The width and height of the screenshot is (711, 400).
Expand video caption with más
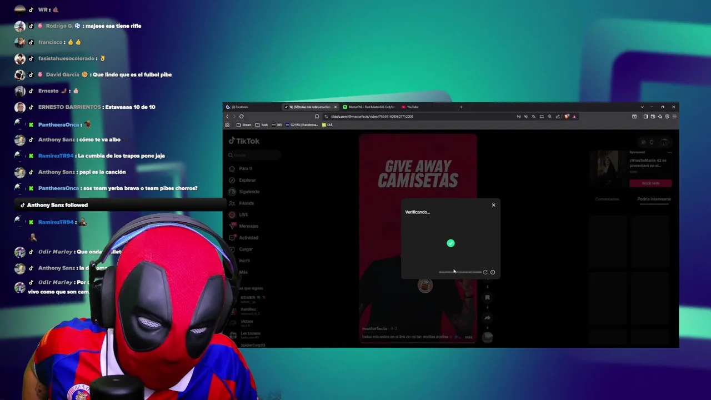click(x=469, y=337)
